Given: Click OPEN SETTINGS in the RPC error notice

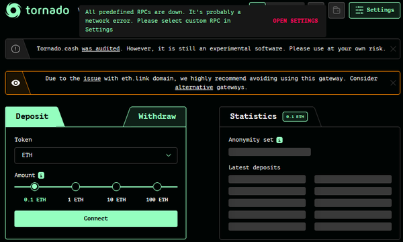Looking at the screenshot, I should coord(296,21).
